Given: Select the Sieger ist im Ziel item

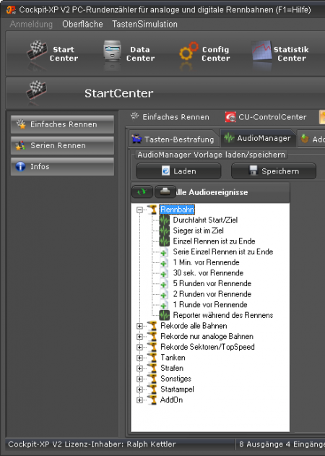Looking at the screenshot, I should (x=199, y=231).
